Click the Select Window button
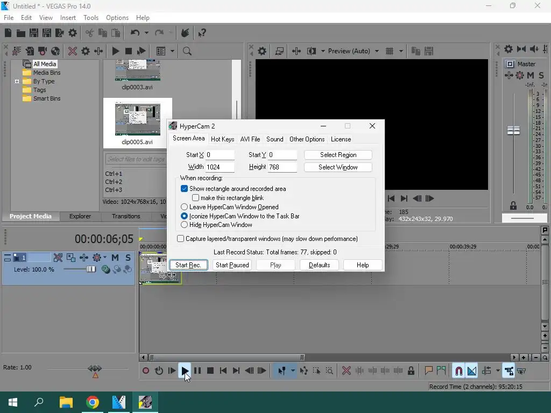 338,167
